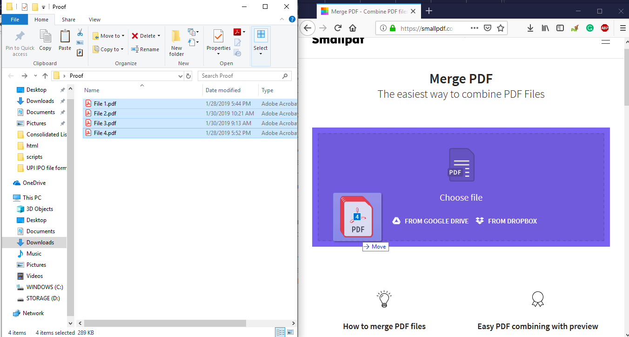Switch to View ribbon tab
Image resolution: width=629 pixels, height=337 pixels.
[x=94, y=20]
